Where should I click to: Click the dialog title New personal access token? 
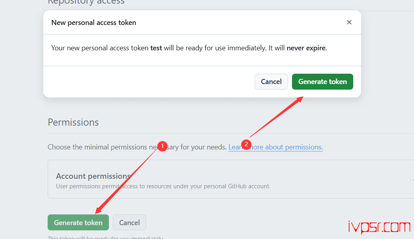pos(94,23)
